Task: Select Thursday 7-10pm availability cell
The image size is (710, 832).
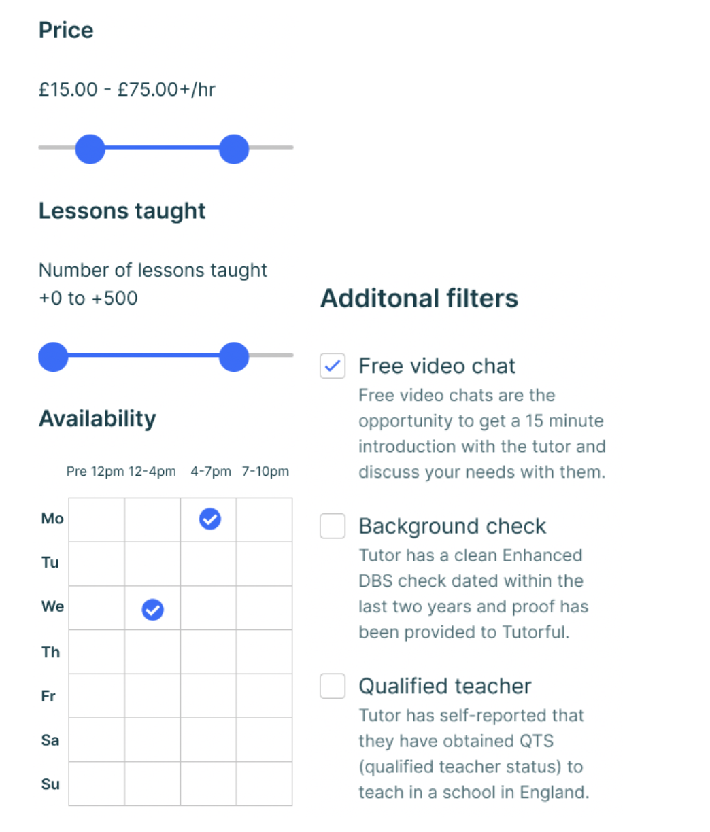Action: tap(265, 652)
